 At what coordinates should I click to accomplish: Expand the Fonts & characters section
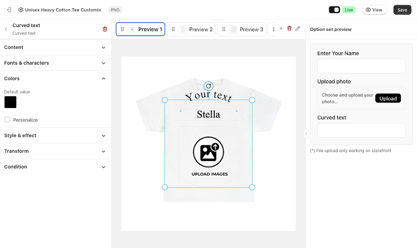[x=55, y=63]
